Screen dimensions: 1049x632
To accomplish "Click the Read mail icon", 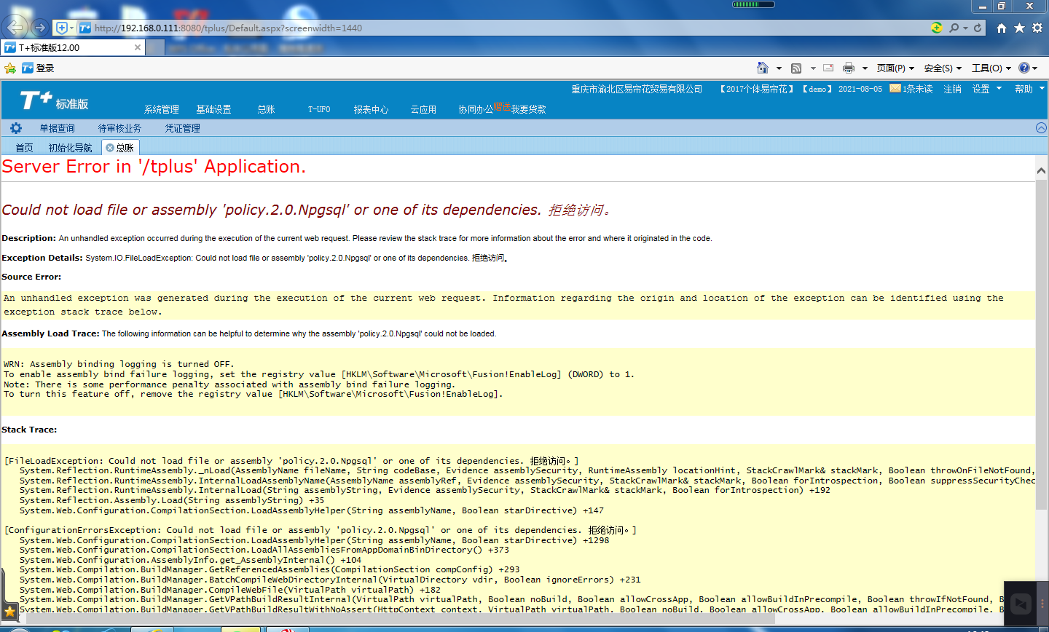I will click(828, 68).
